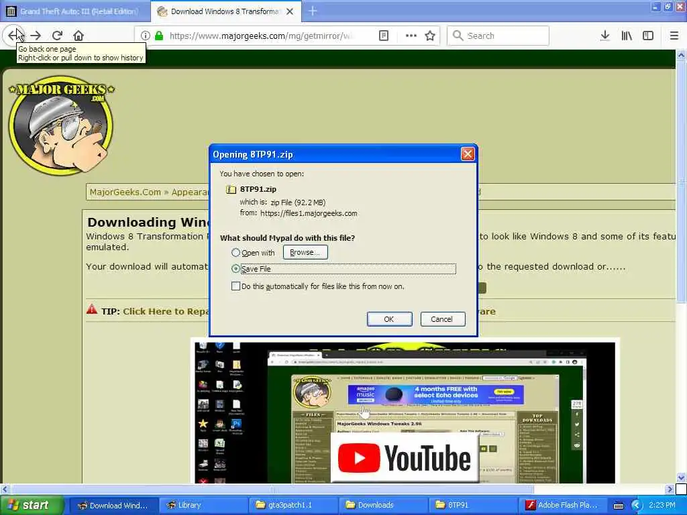Open the downloads arrow panel

pyautogui.click(x=605, y=36)
